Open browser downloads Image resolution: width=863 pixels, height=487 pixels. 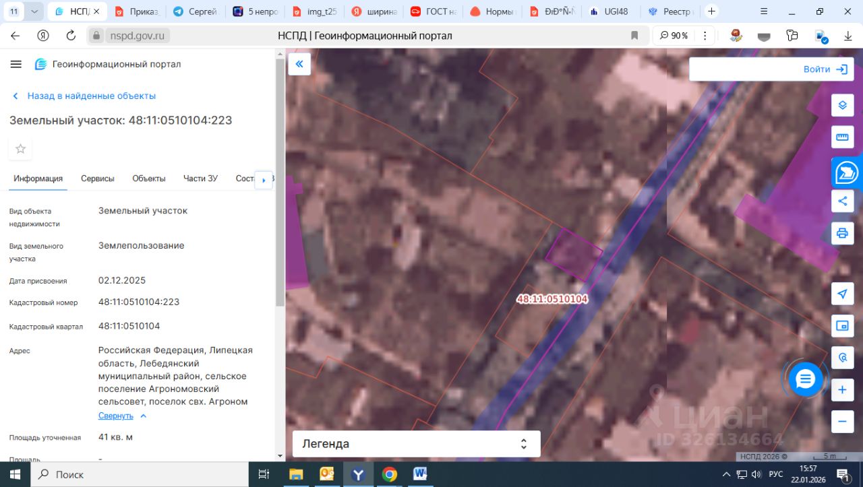848,36
